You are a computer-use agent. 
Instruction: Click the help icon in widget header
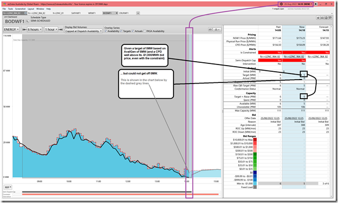click(326, 18)
